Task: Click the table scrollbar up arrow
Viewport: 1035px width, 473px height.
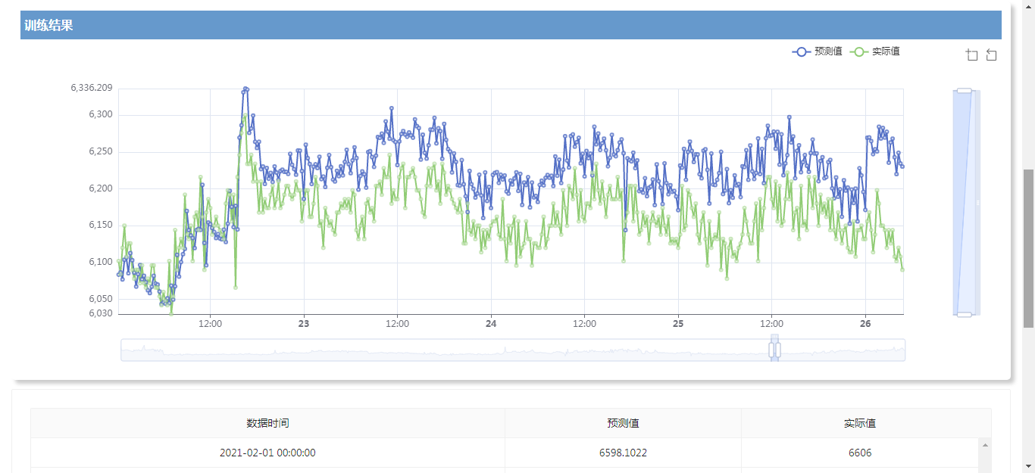Action: (x=985, y=445)
